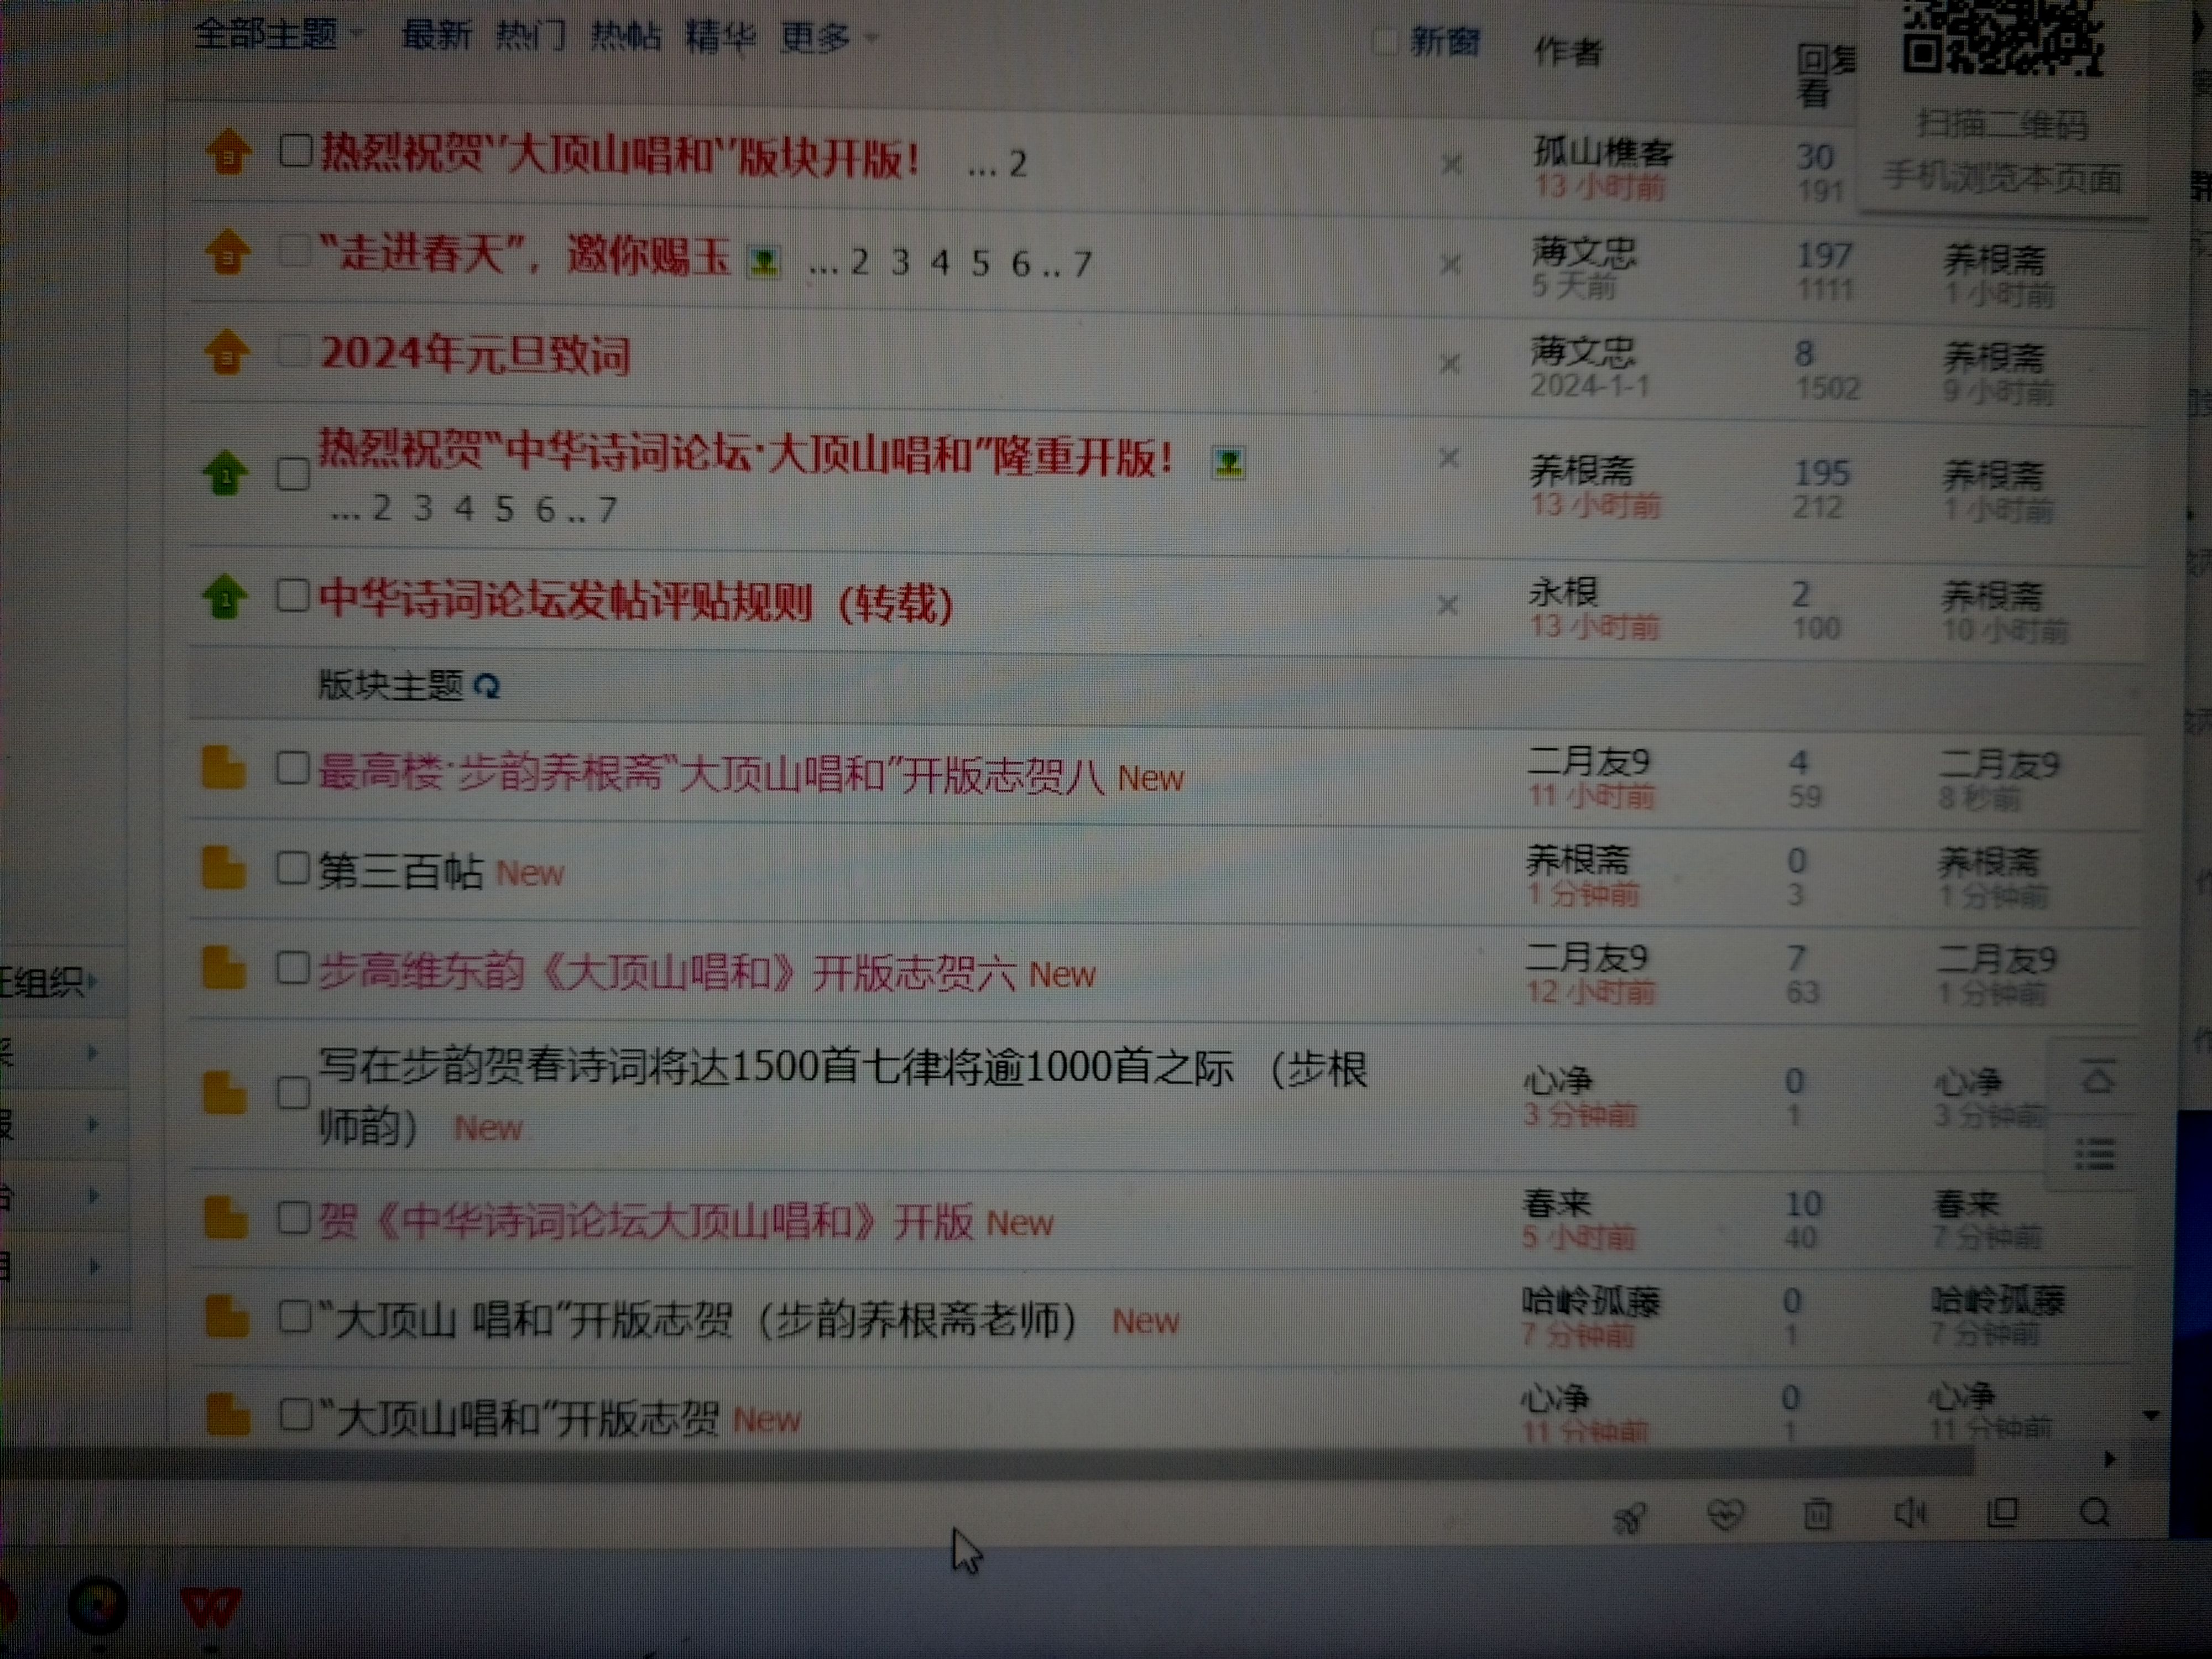Click orange pin icon beside "走进春天"邀你赐玉
Image resolution: width=2212 pixels, height=1659 pixels.
[227, 252]
